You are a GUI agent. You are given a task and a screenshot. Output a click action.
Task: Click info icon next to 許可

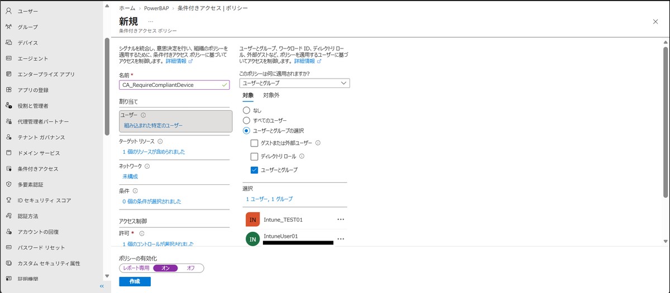142,233
